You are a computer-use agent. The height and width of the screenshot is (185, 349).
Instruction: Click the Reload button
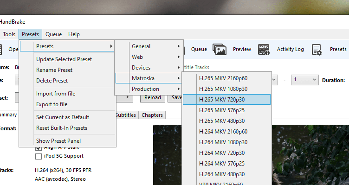[153, 98]
